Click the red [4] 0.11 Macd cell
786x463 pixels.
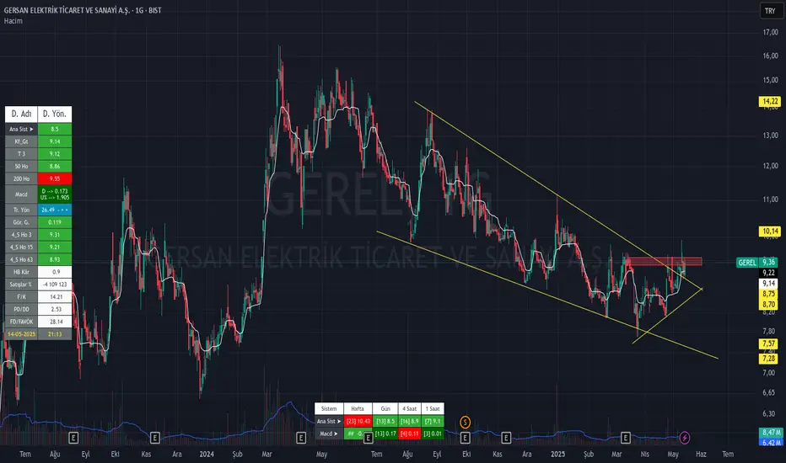coord(409,434)
